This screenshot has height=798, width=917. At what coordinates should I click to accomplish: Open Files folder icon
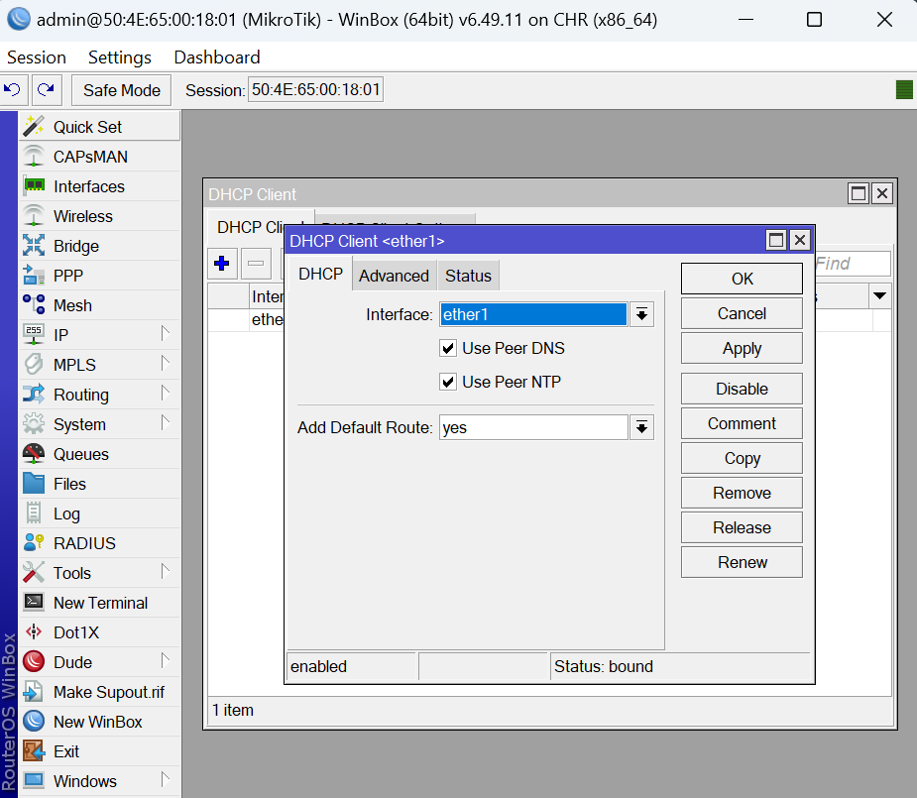34,484
